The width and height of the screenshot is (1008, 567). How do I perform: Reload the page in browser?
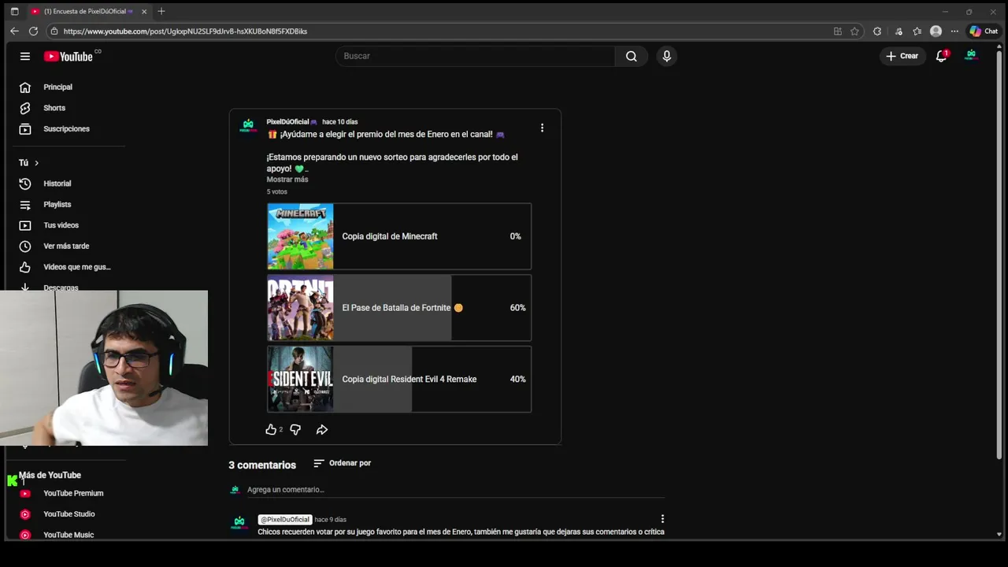click(33, 31)
